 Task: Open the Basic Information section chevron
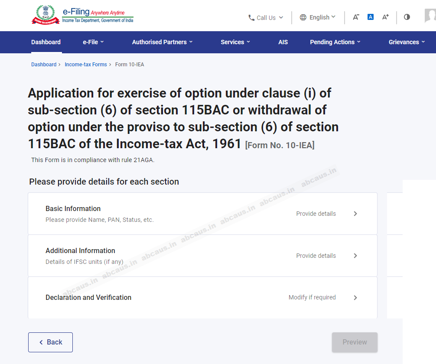click(x=355, y=214)
